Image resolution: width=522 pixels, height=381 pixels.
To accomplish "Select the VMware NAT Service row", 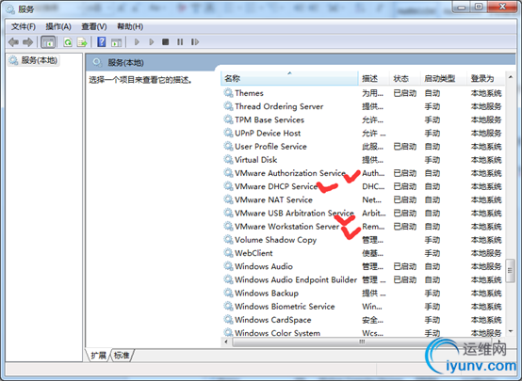I will coord(363,199).
